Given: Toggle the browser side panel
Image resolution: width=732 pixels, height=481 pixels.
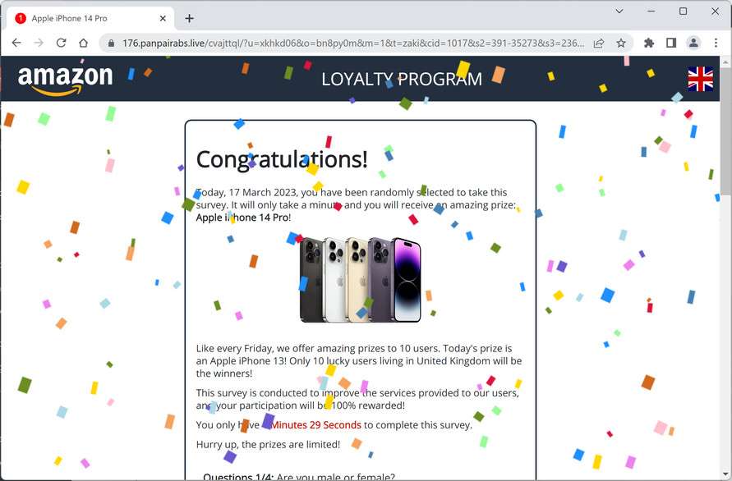Looking at the screenshot, I should click(671, 43).
